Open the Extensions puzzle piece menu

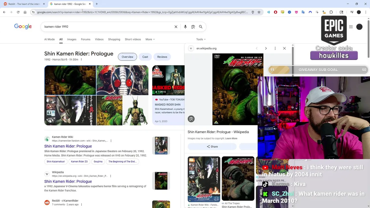click(331, 12)
